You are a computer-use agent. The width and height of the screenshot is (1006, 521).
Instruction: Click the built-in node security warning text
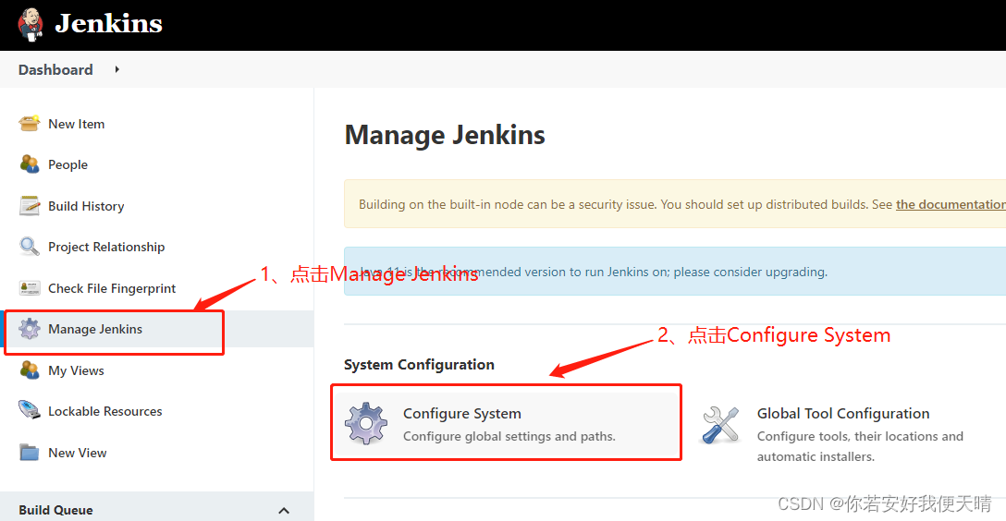click(x=626, y=204)
